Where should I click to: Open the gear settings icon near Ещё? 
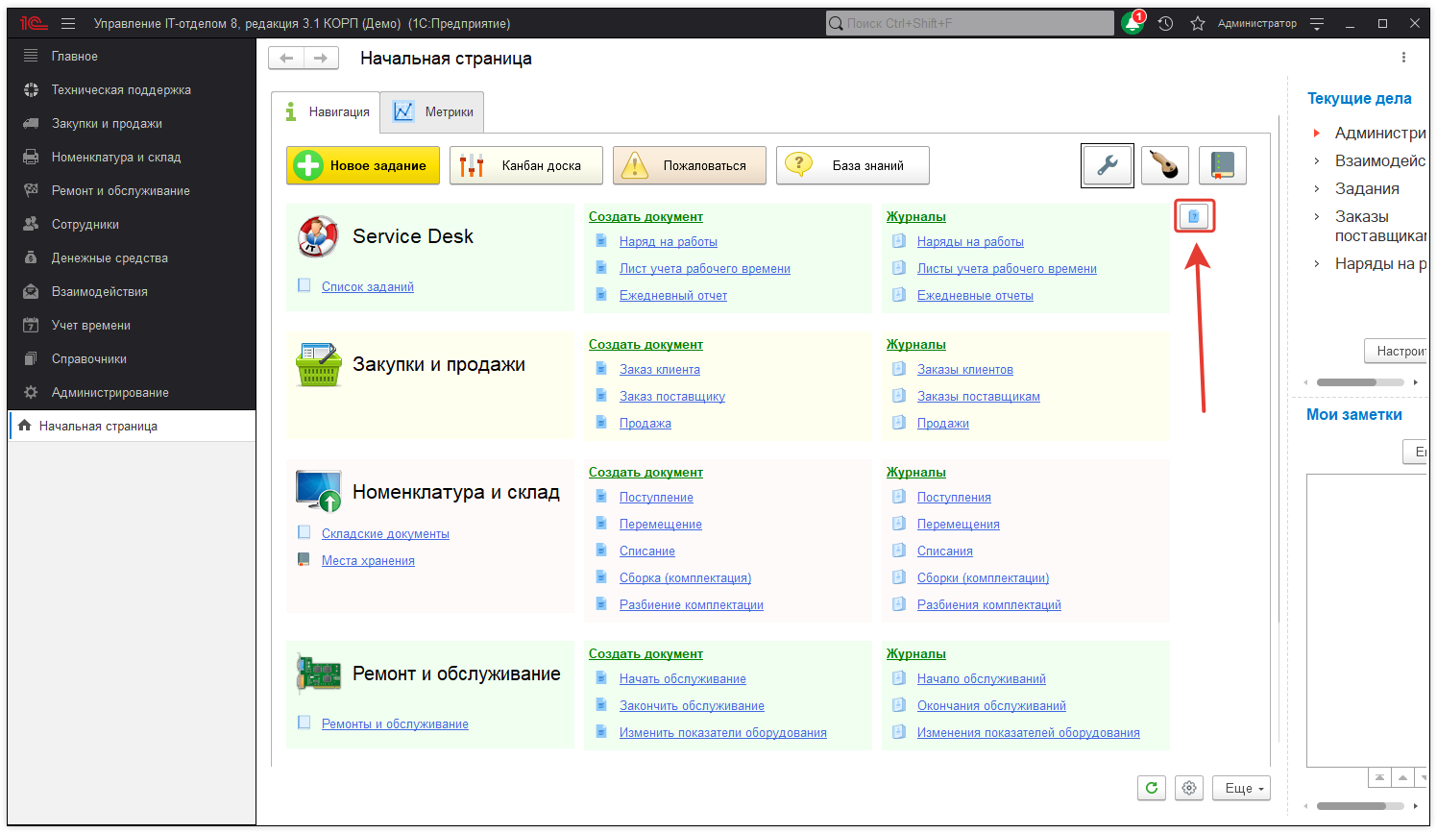[x=1188, y=787]
